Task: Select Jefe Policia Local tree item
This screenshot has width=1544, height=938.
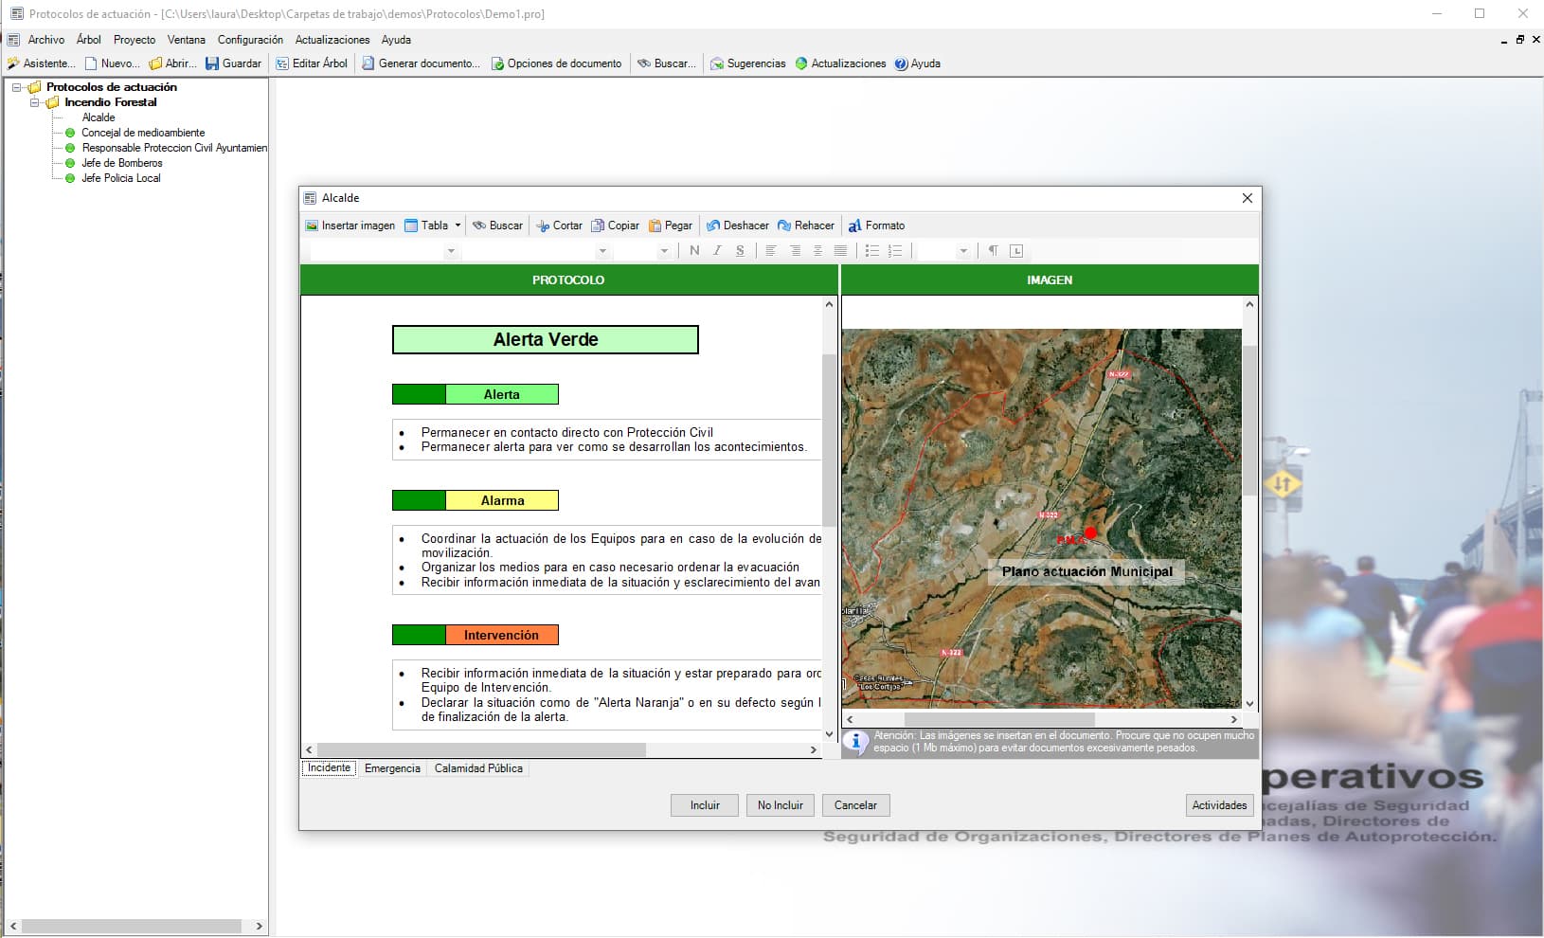Action: point(121,178)
